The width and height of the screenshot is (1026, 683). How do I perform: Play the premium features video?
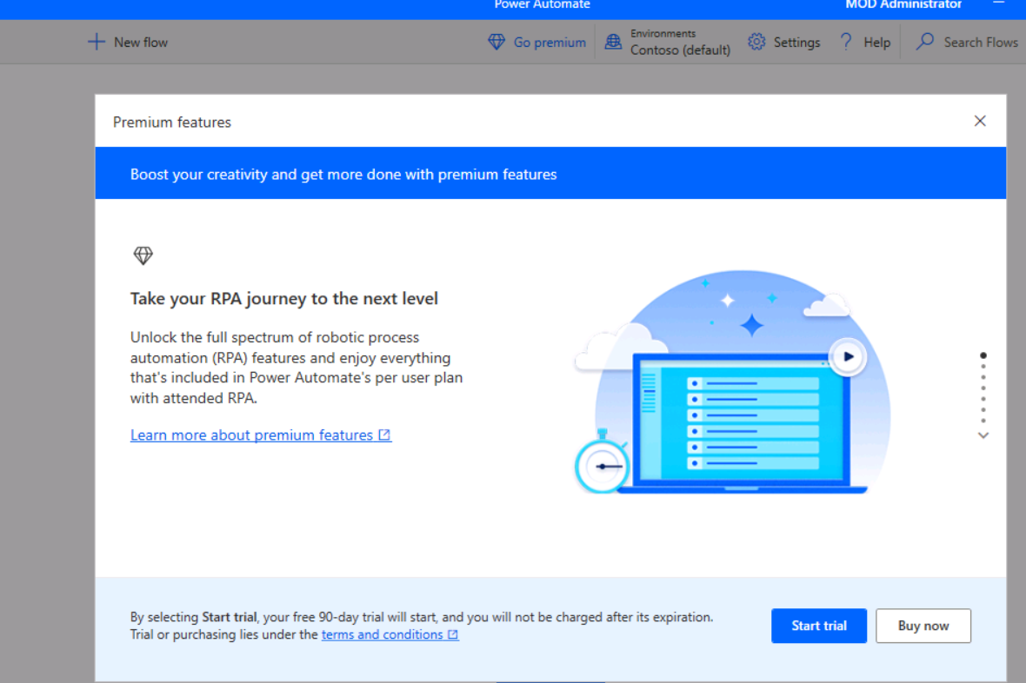(x=847, y=356)
